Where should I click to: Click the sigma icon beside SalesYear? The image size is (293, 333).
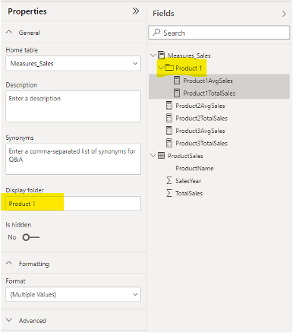coord(169,180)
